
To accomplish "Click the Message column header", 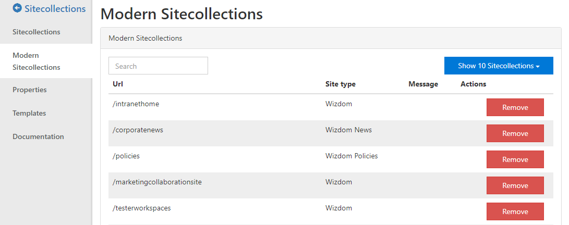I will click(423, 84).
